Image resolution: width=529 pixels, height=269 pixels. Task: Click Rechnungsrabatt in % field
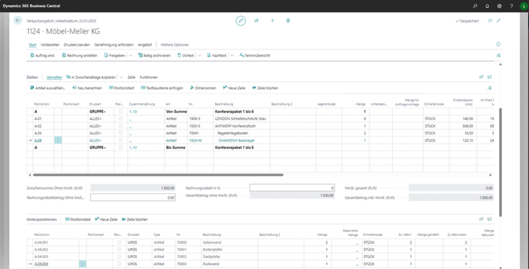click(x=292, y=188)
